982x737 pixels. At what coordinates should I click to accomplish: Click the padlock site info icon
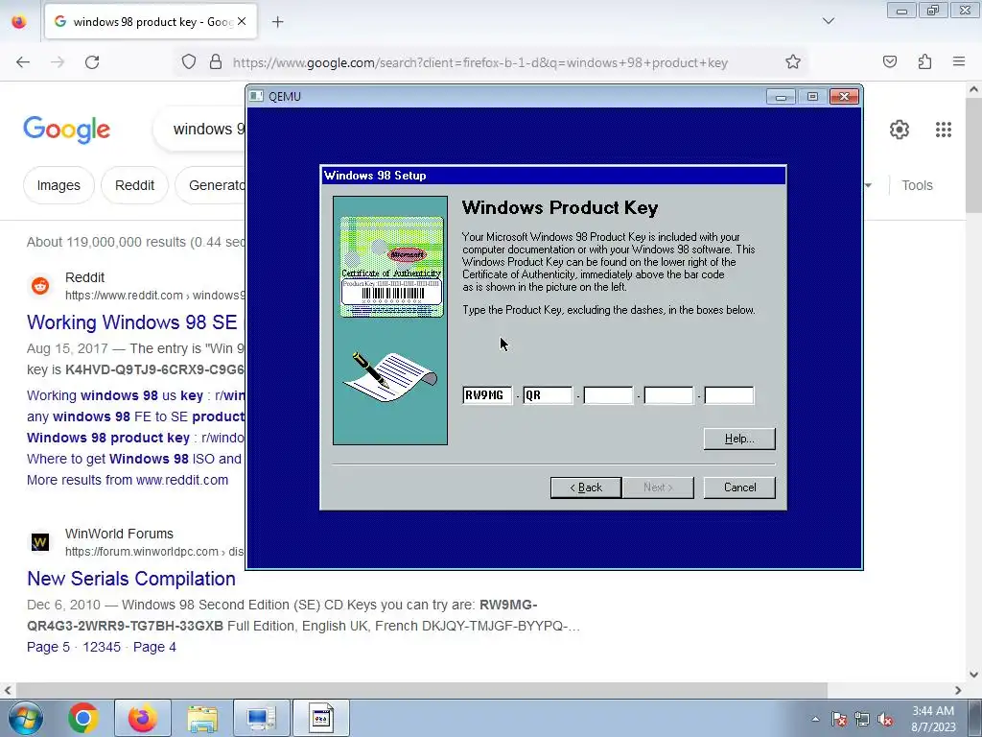(216, 62)
